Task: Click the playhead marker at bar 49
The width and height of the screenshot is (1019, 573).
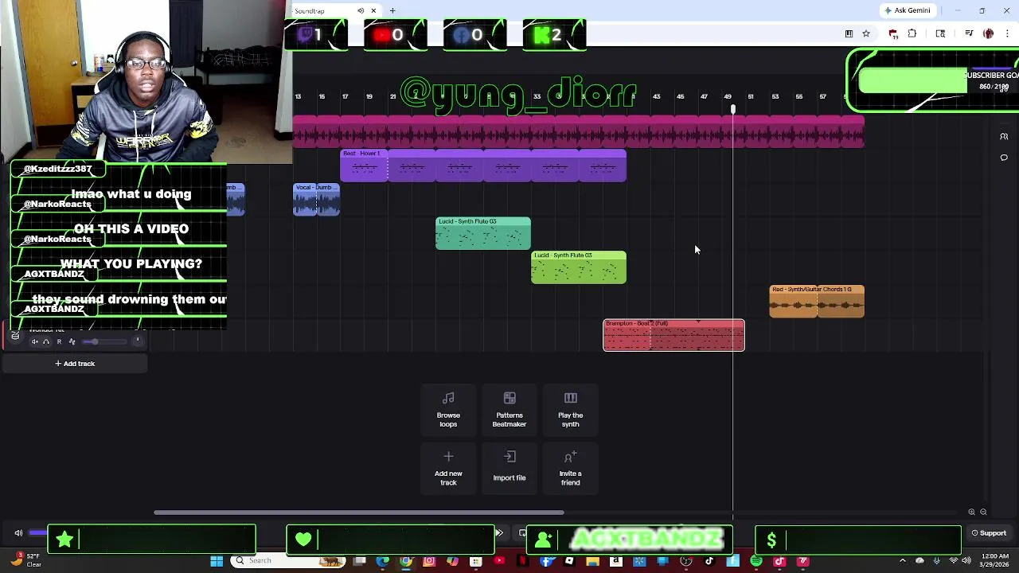Action: (x=733, y=109)
